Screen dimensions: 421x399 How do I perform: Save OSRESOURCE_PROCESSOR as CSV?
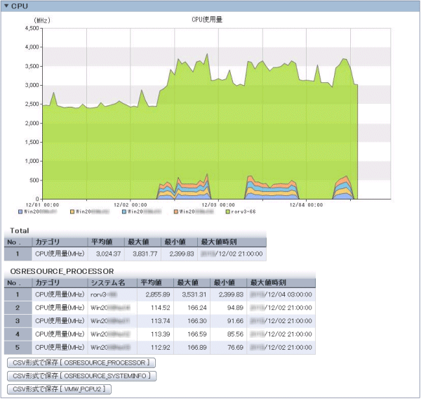80,363
